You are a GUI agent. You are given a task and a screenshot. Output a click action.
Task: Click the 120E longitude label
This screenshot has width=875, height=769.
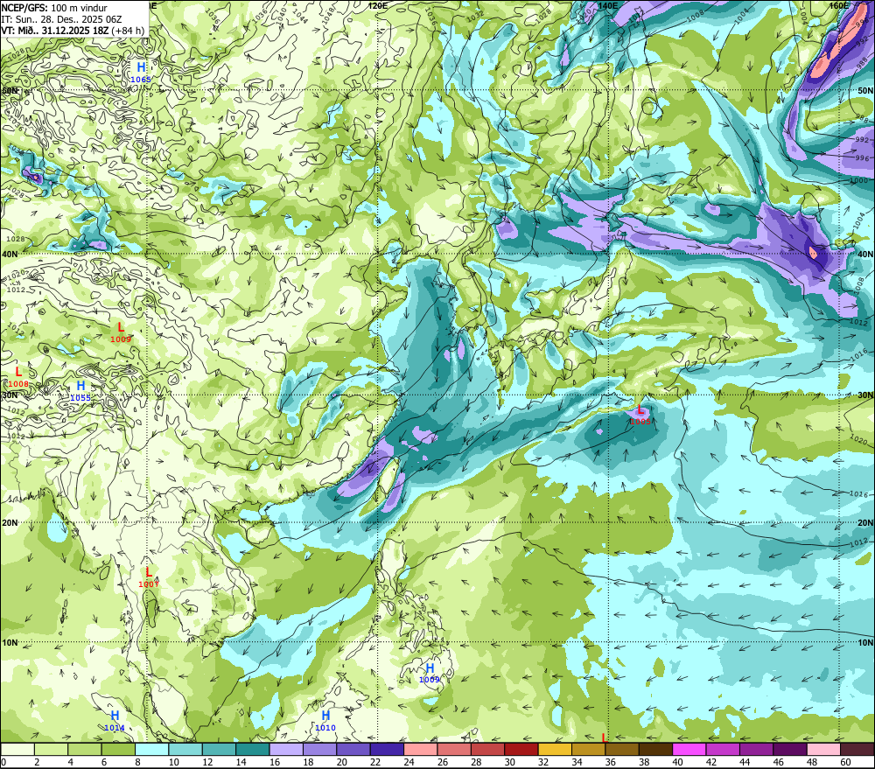(x=378, y=5)
